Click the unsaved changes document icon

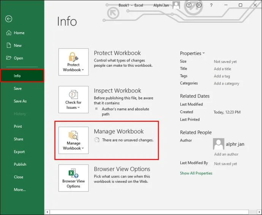click(x=97, y=140)
